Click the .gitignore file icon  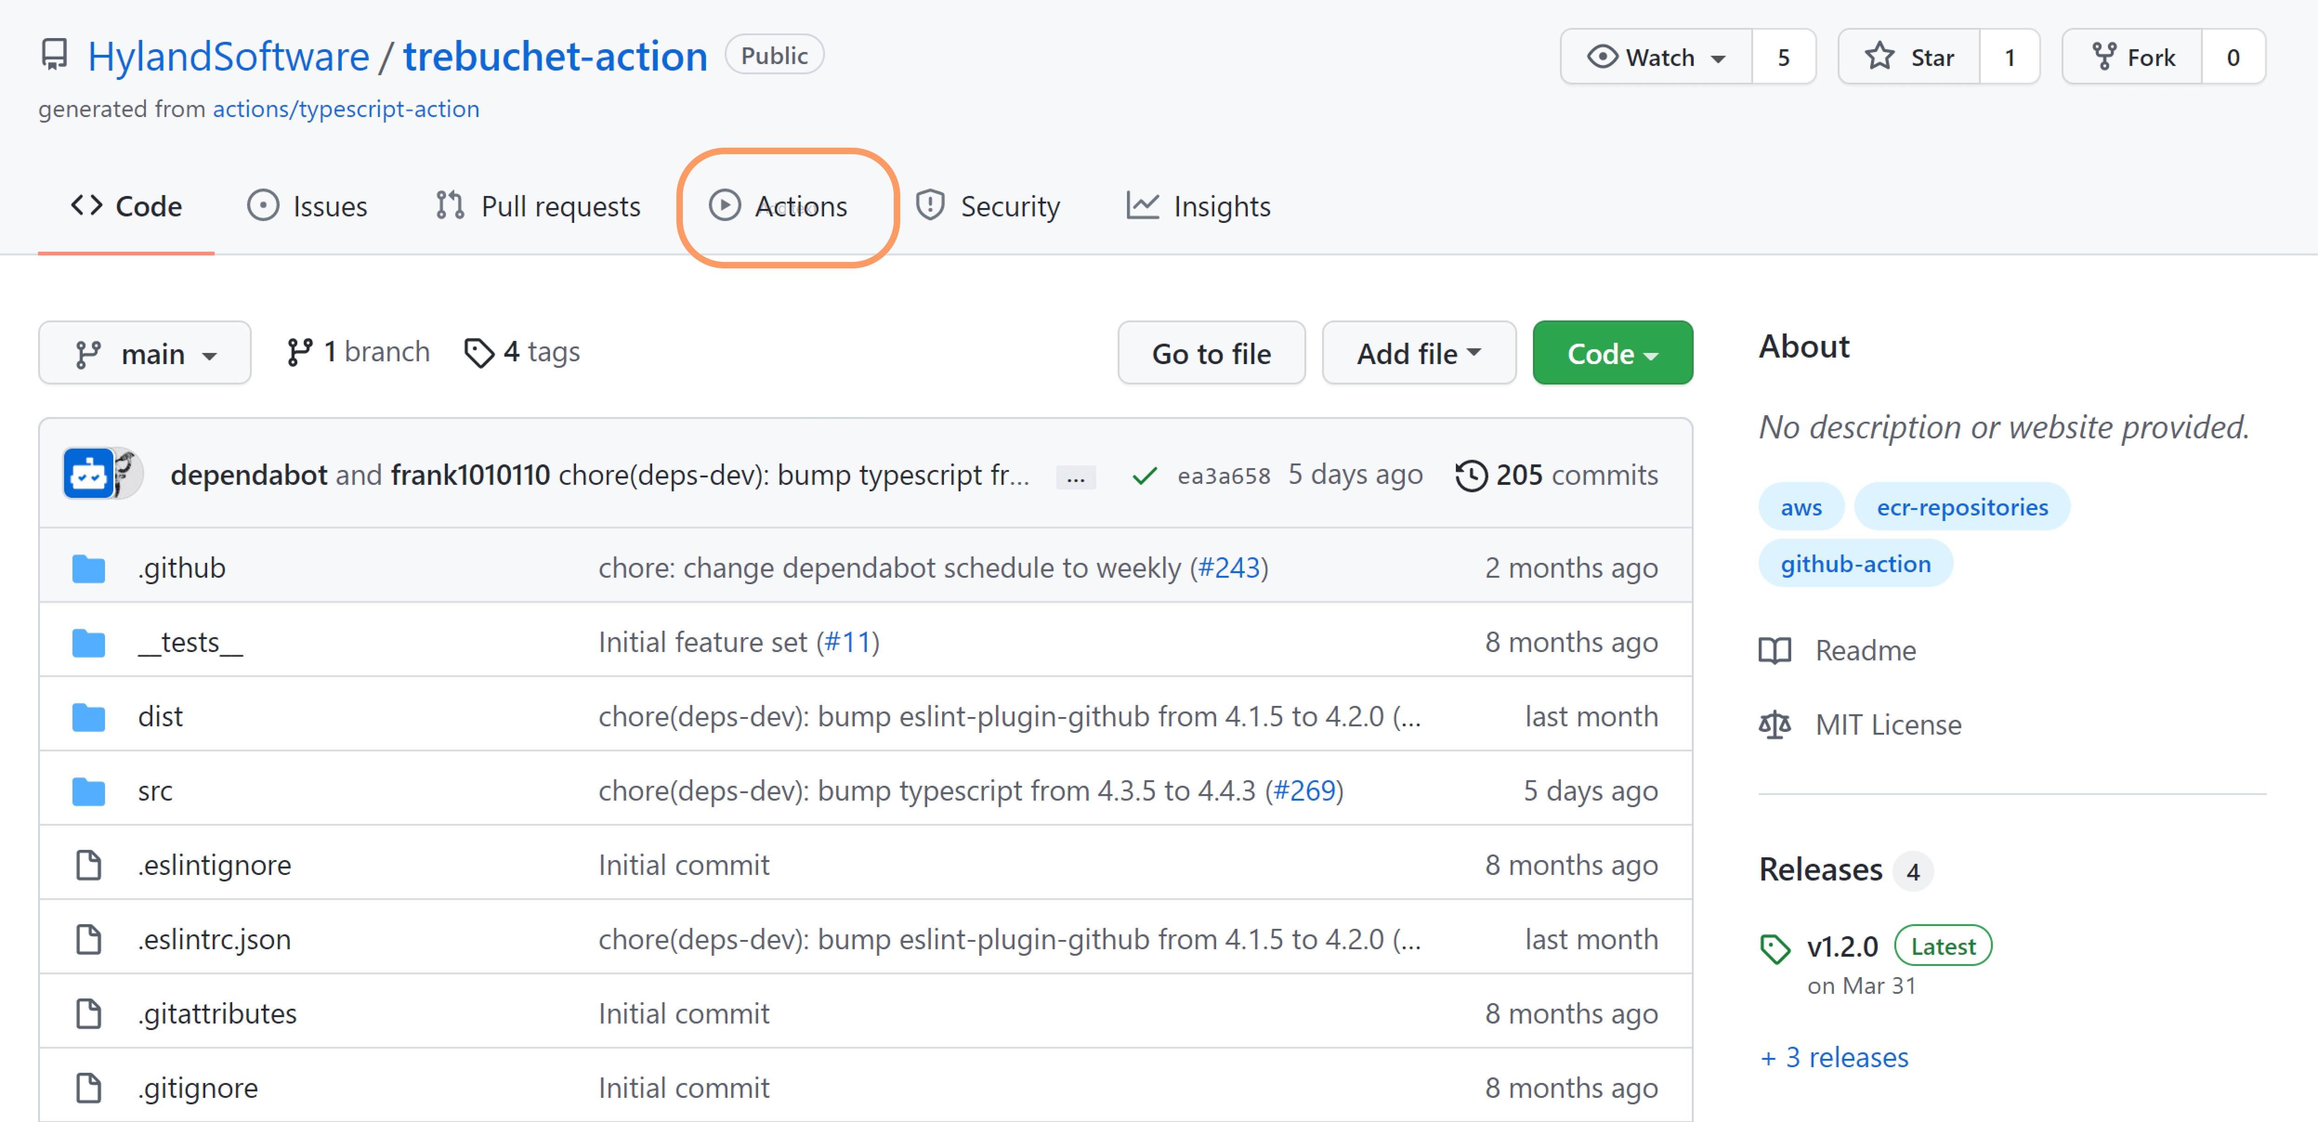(88, 1088)
